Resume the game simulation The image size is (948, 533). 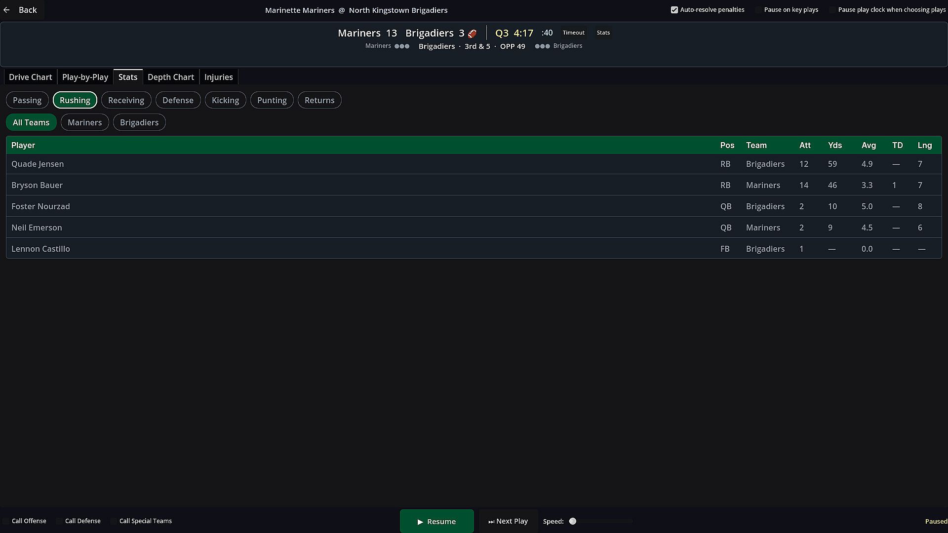[x=436, y=521]
